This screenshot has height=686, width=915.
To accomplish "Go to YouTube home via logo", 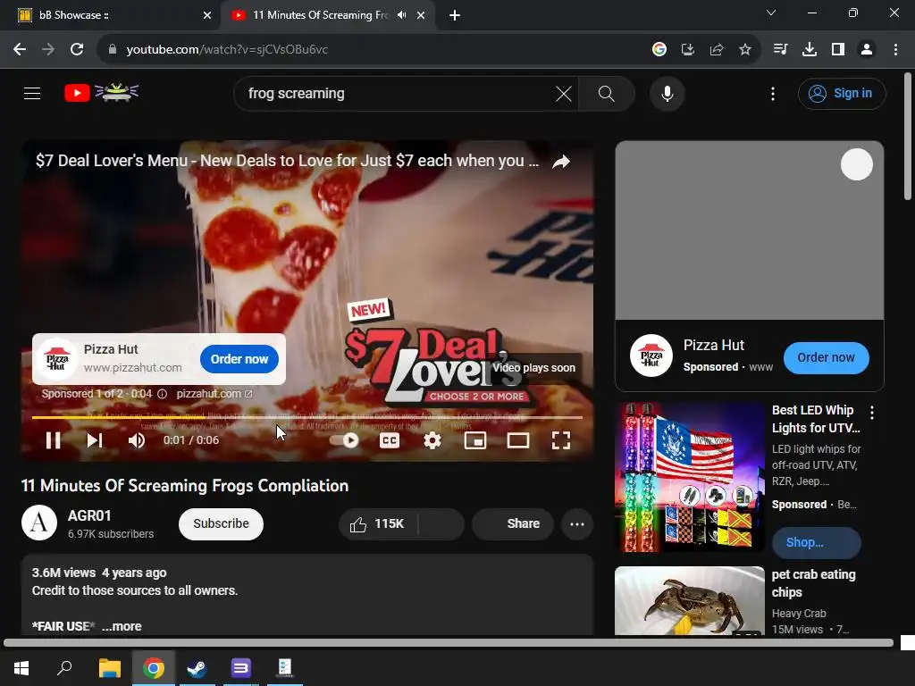I will 101,92.
